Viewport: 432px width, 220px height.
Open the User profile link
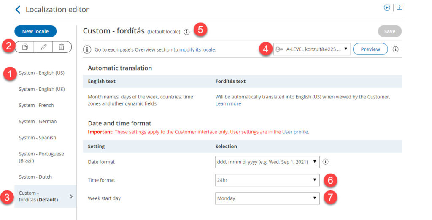click(295, 132)
